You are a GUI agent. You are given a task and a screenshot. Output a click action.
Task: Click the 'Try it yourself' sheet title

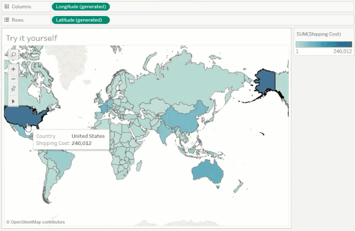tap(32, 38)
